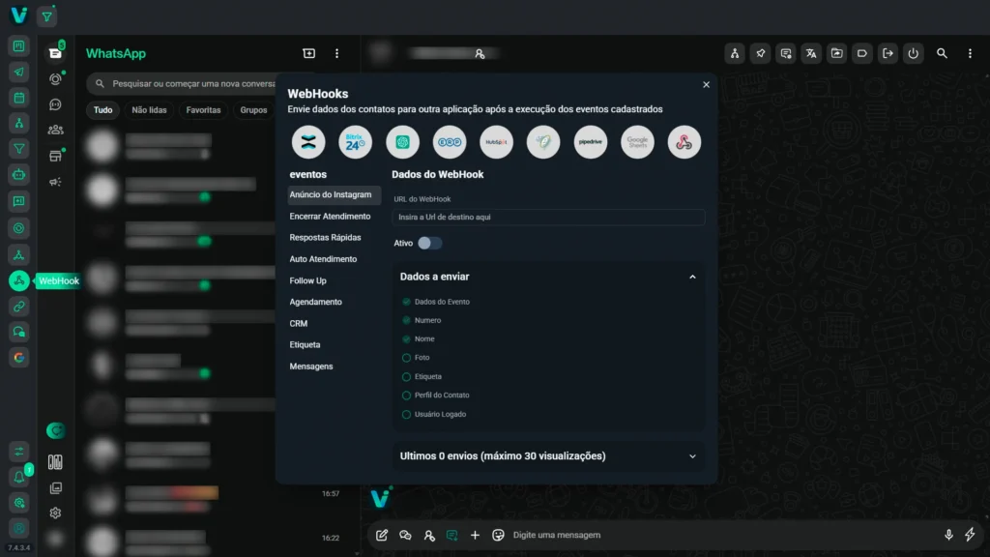Open the chat header three-dot menu

(970, 53)
